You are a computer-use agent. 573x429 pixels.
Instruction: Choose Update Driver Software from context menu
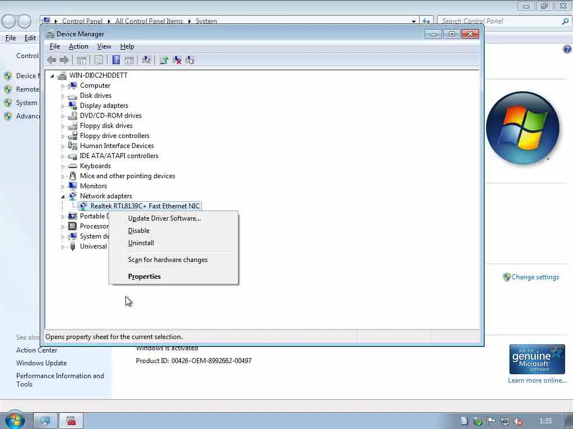click(173, 218)
